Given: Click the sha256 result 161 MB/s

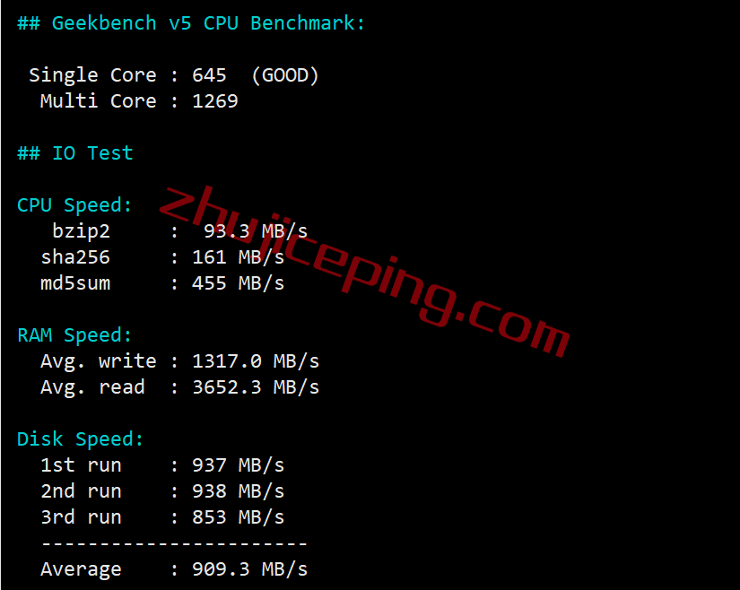Looking at the screenshot, I should (238, 257).
